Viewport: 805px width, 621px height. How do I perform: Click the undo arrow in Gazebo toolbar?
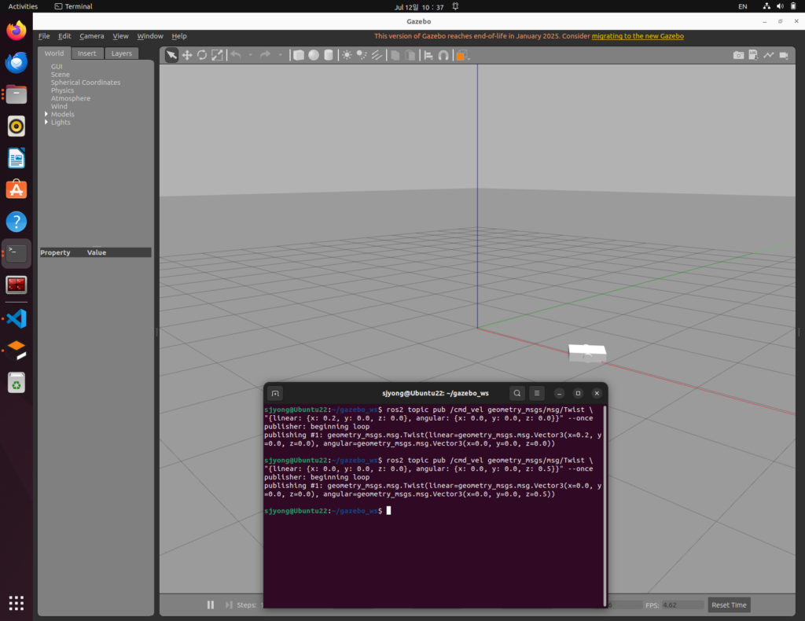coord(236,54)
